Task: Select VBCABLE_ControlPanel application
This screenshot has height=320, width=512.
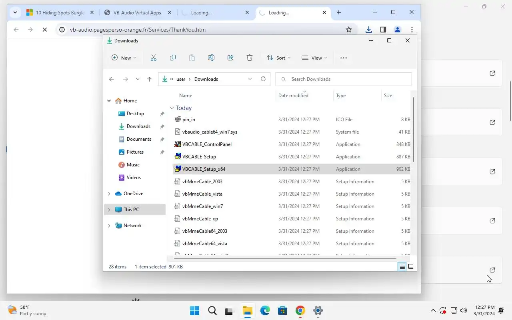Action: point(292,144)
